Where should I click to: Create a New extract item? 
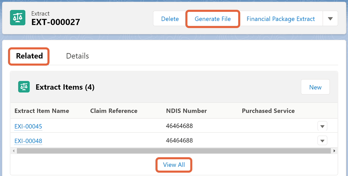click(x=315, y=87)
